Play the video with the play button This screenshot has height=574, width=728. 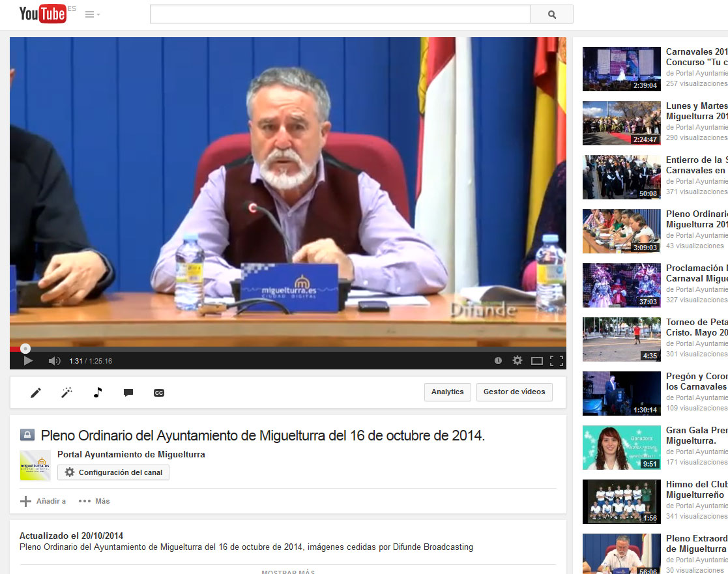pos(28,360)
